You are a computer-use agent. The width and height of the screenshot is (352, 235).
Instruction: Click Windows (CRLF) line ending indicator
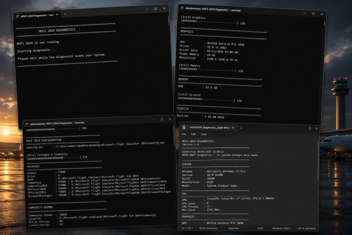[281, 228]
